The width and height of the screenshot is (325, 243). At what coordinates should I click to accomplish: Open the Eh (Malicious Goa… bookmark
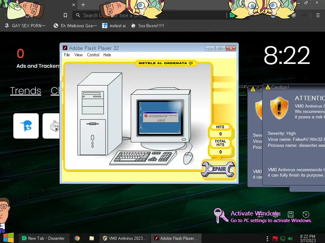tap(75, 26)
